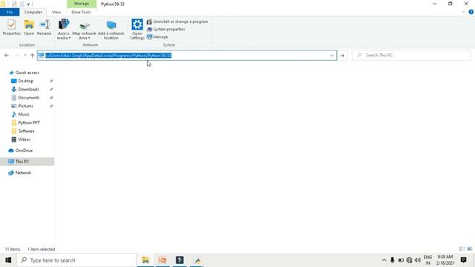475x267 pixels.
Task: Open Desktop in navigation pane
Action: point(22,81)
